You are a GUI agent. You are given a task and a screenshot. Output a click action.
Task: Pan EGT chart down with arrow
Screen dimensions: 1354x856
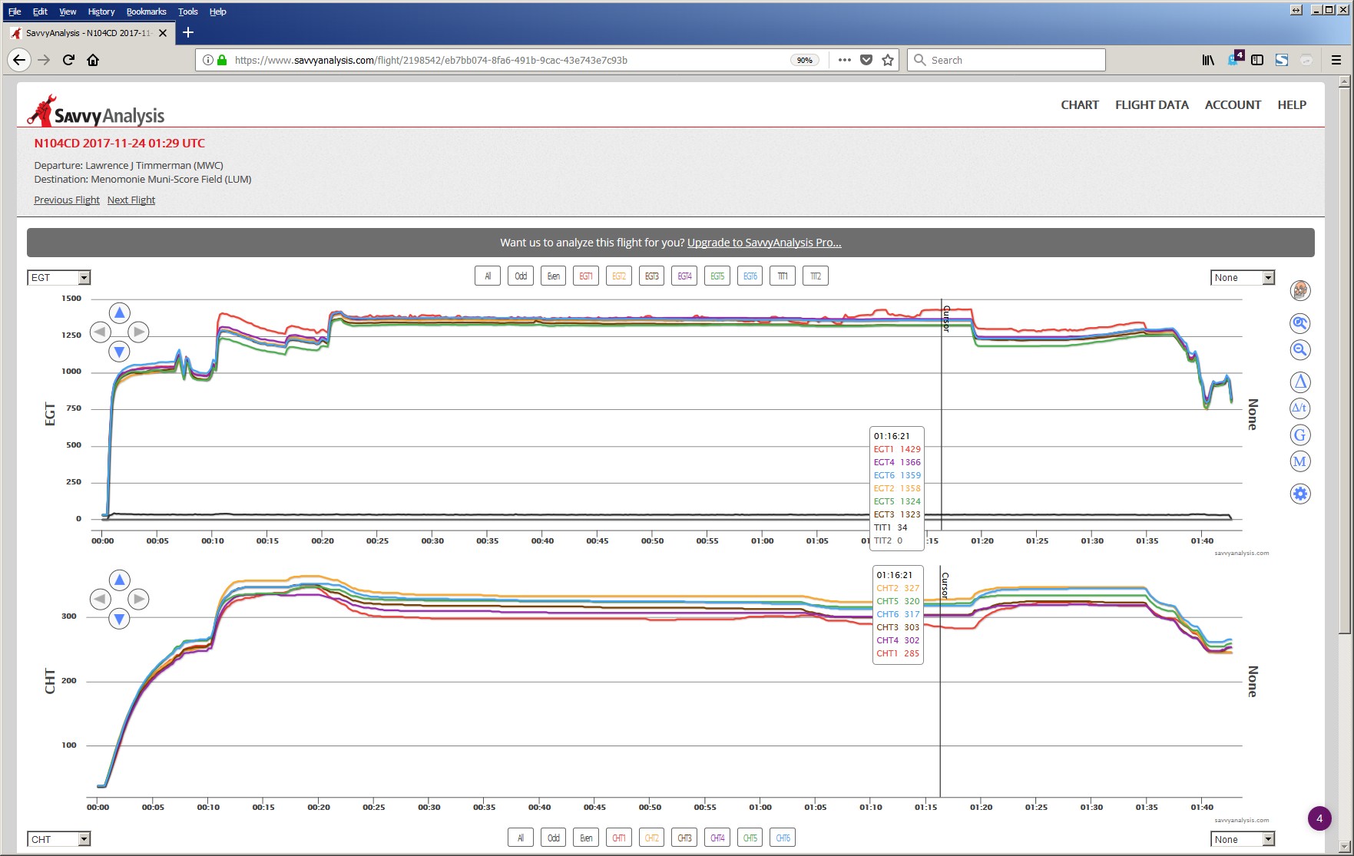click(119, 352)
